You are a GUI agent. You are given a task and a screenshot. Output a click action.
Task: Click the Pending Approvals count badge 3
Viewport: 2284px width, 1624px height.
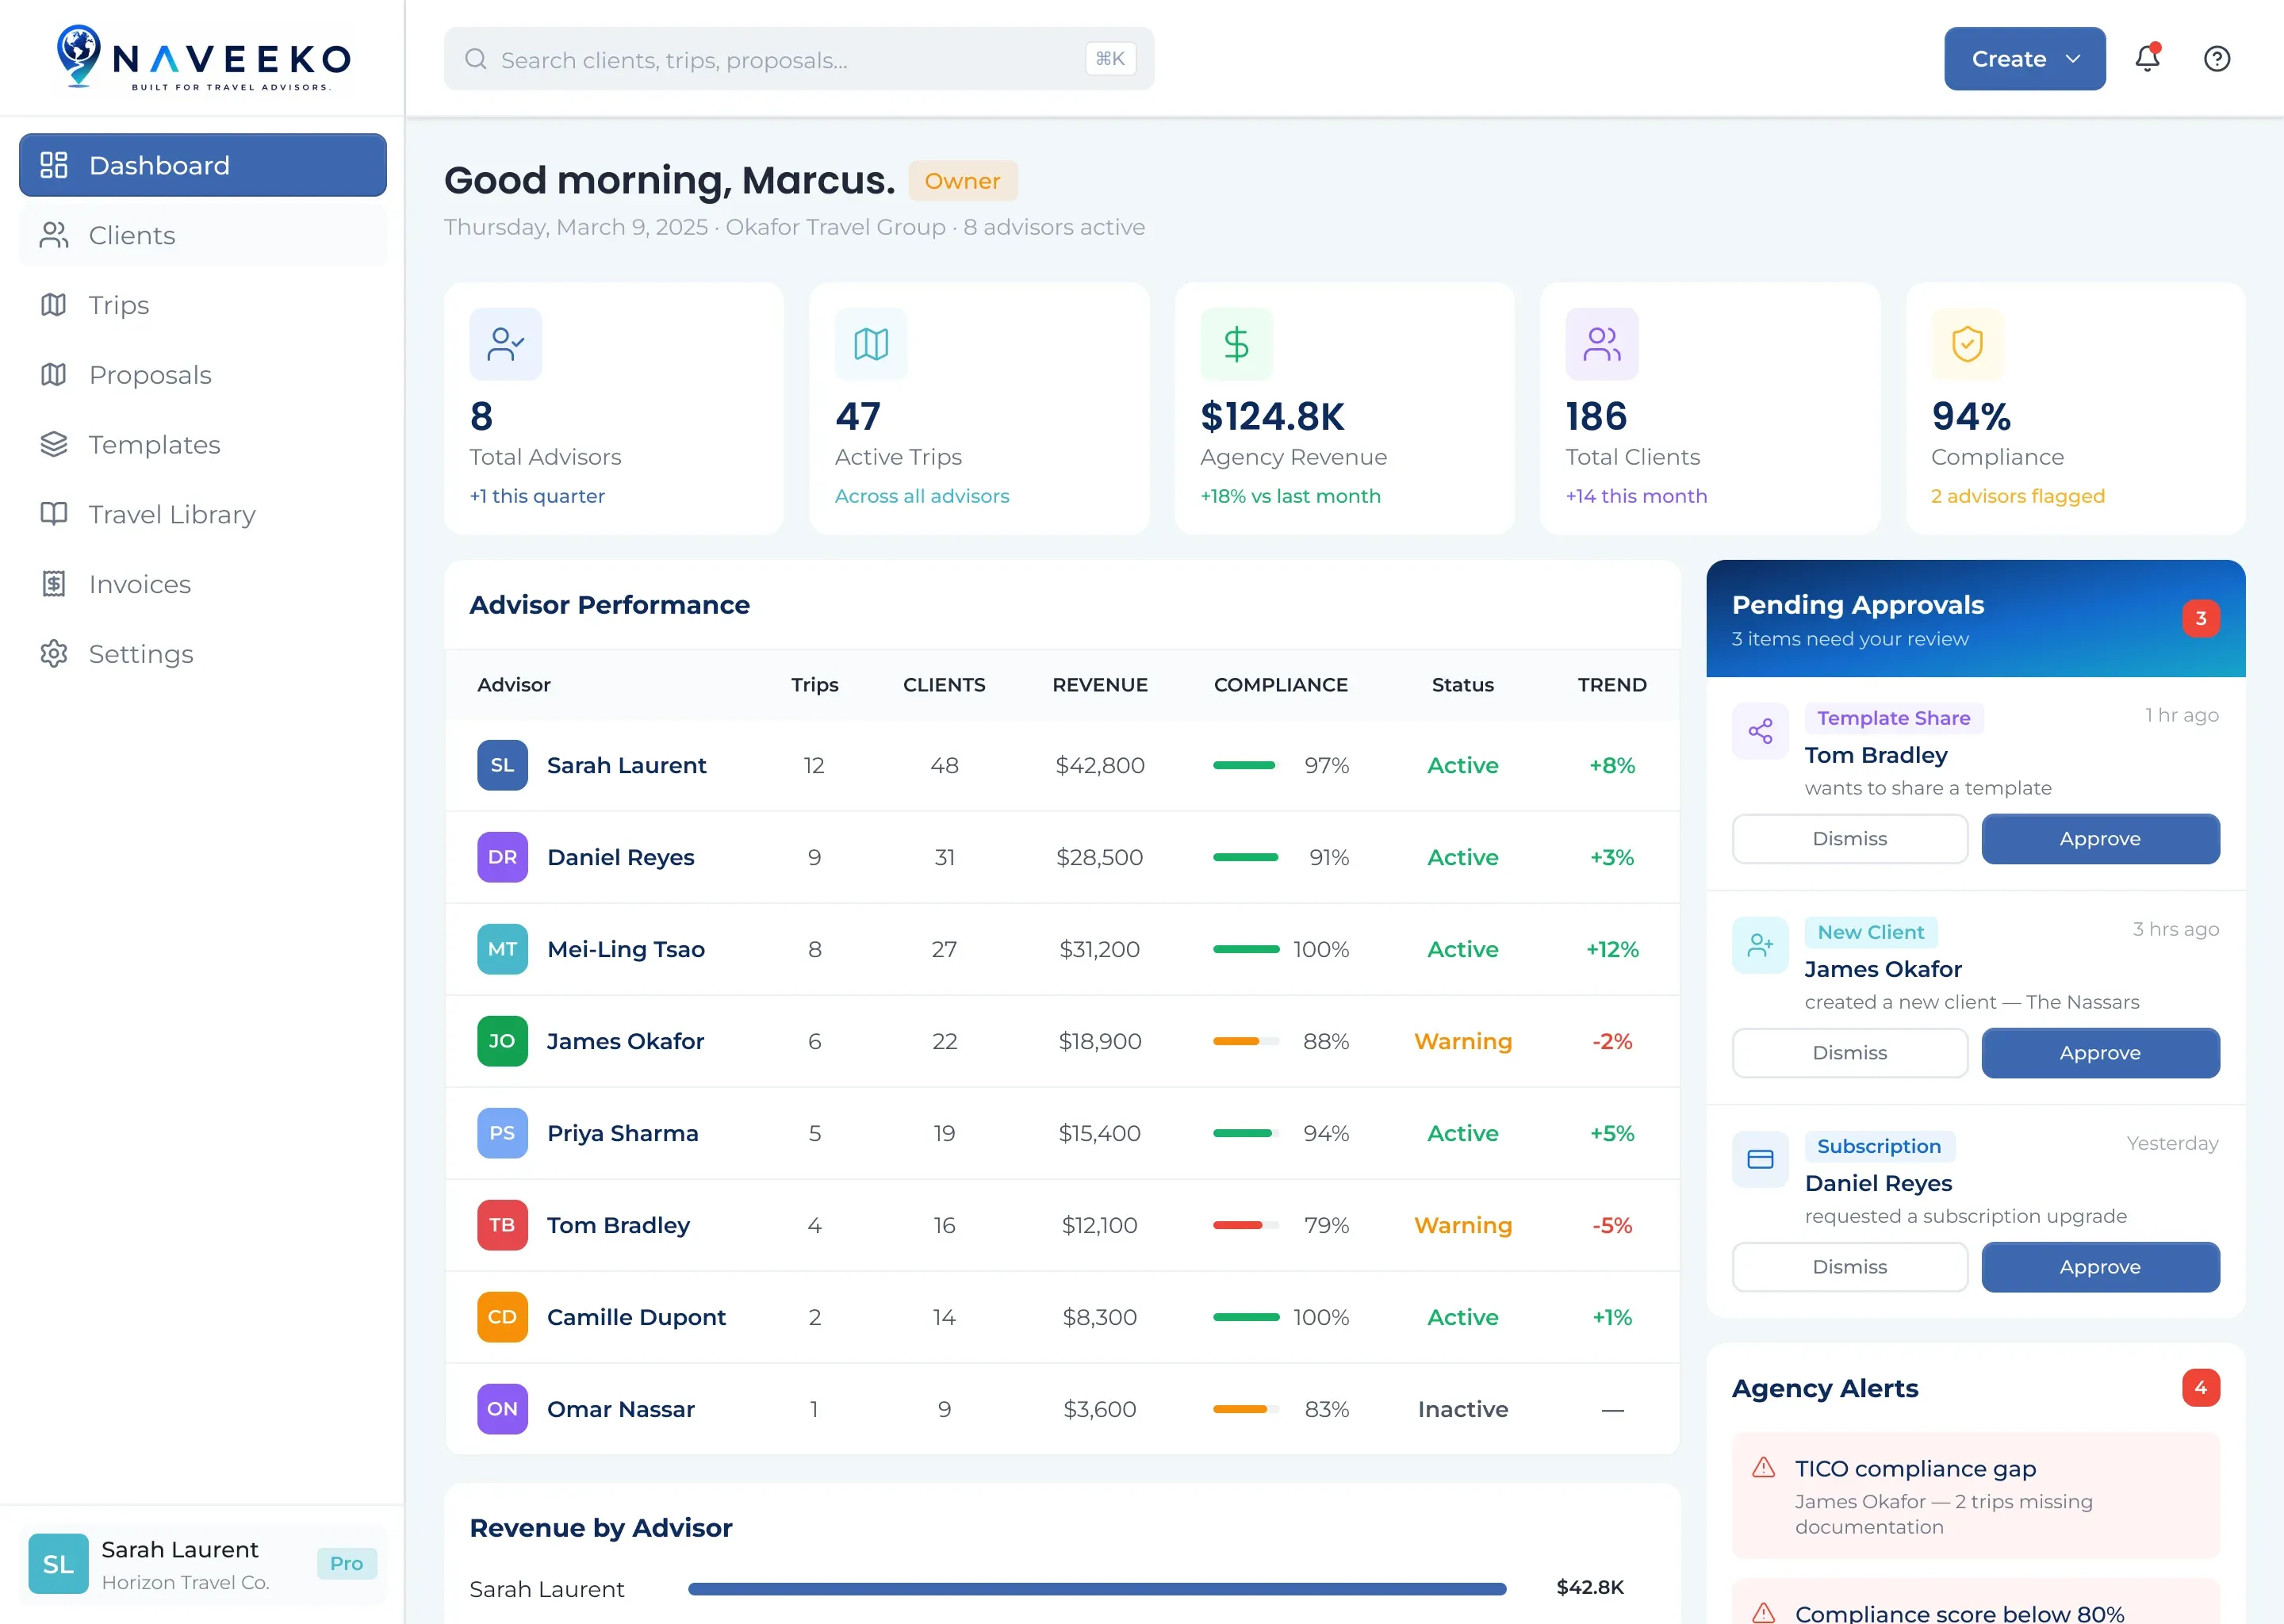(2200, 618)
